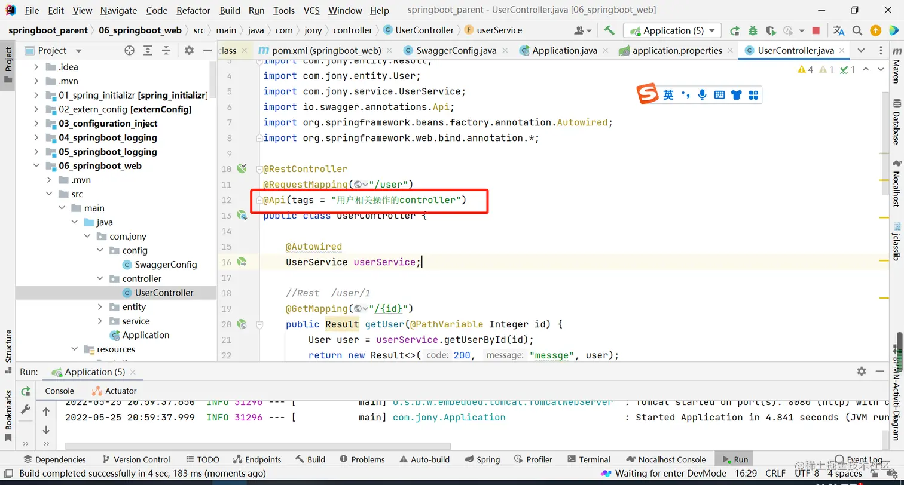Screen dimensions: 904x485
Task: Click the Run console horizontal scrollbar
Action: (257, 446)
